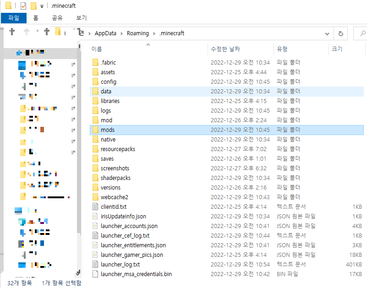Select the saves folder icon

95,158
